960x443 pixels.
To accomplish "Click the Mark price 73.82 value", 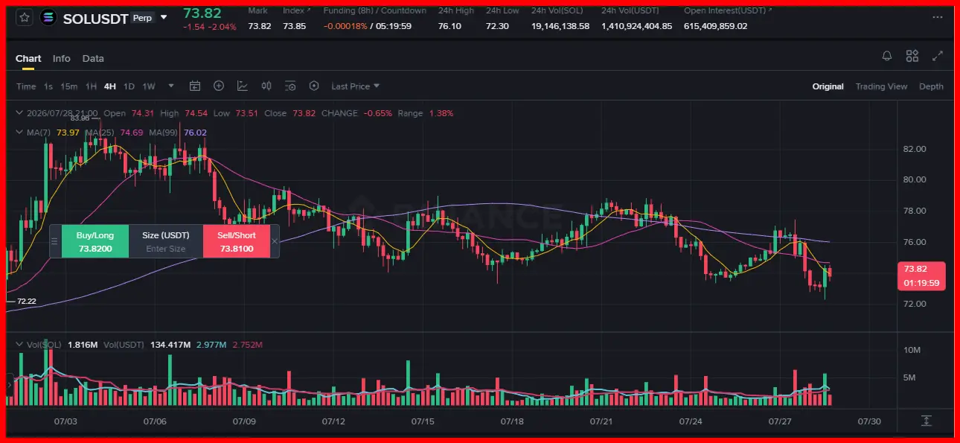I will pyautogui.click(x=260, y=26).
